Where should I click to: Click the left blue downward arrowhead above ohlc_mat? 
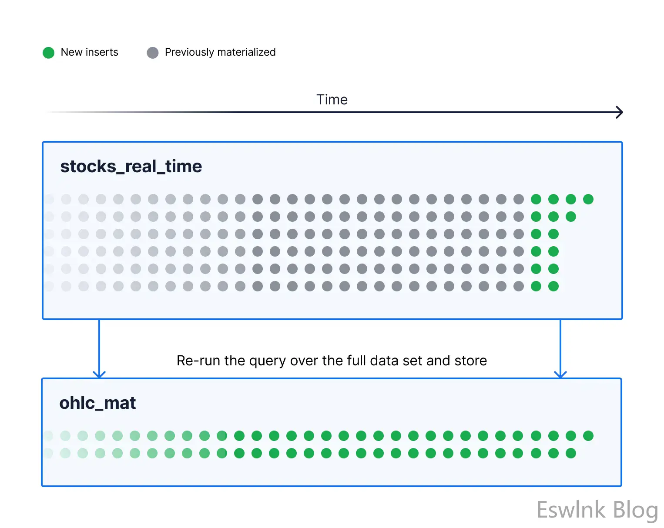99,374
